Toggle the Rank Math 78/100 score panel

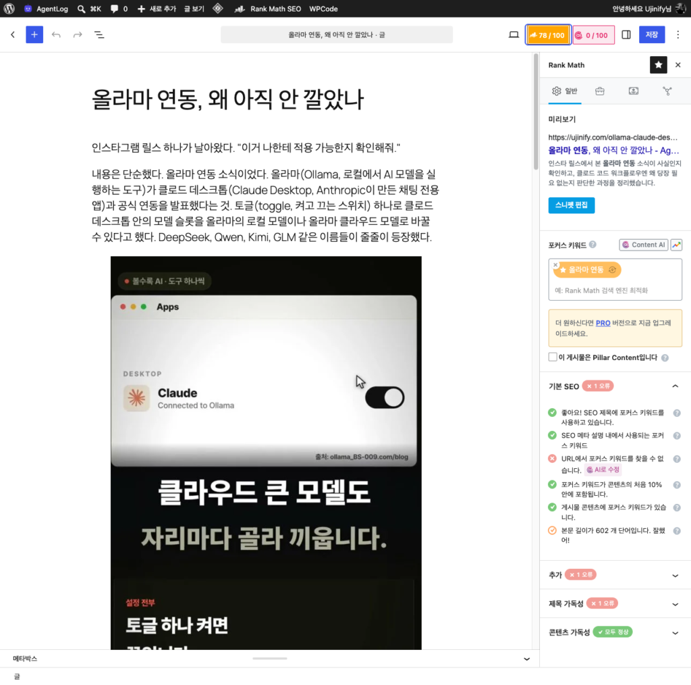[x=548, y=35]
